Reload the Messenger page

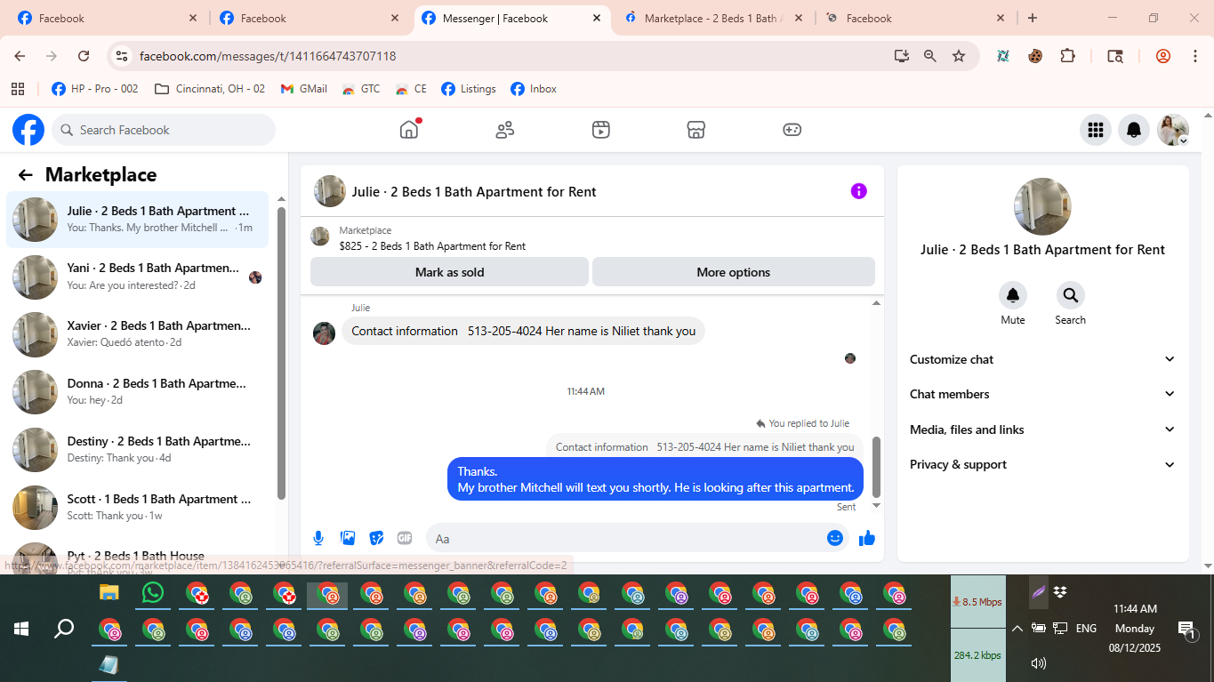84,56
